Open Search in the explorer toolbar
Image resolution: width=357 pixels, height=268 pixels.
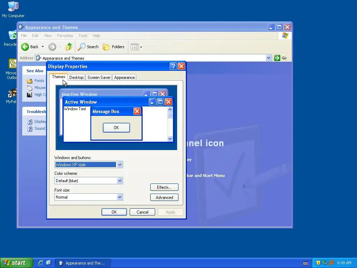88,47
